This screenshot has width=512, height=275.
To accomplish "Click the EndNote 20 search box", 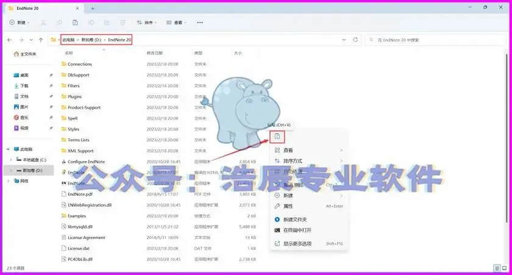I will pyautogui.click(x=435, y=40).
